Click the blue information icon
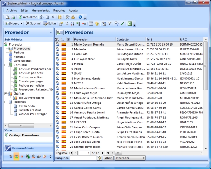211x169 pixels. click(80, 17)
